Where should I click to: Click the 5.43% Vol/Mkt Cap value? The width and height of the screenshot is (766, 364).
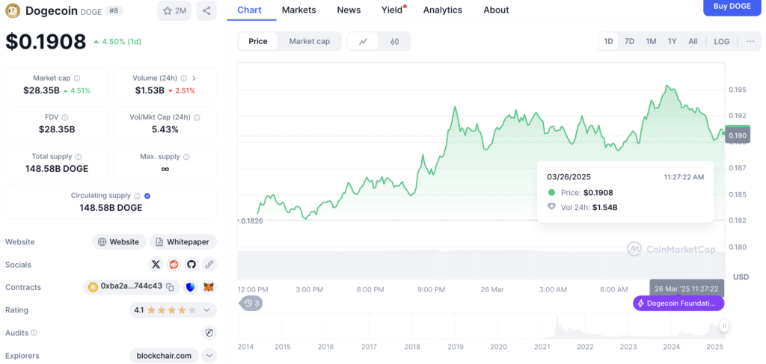165,129
